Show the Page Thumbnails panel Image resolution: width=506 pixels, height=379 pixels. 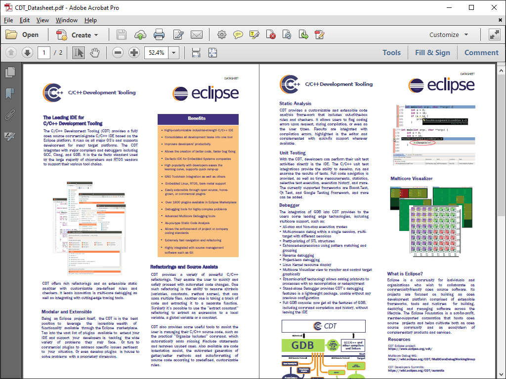[x=10, y=72]
